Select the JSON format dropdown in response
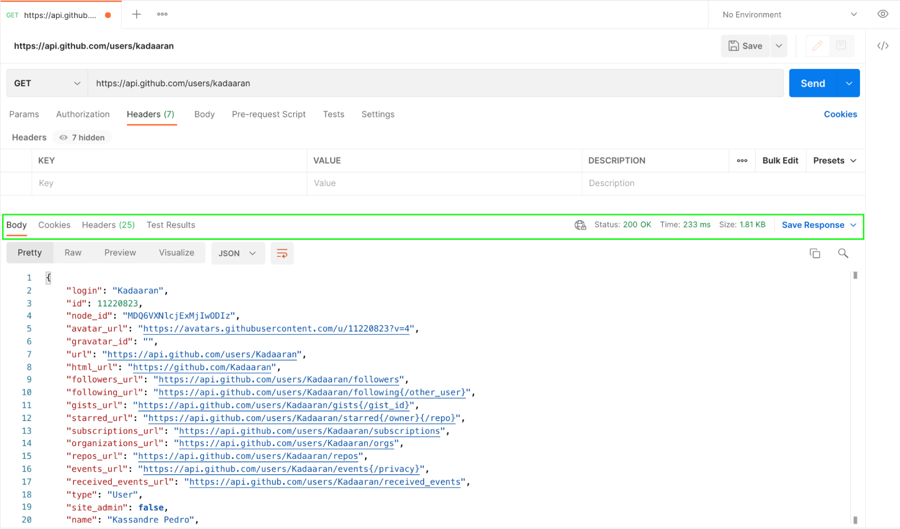The height and width of the screenshot is (529, 900). coord(236,253)
